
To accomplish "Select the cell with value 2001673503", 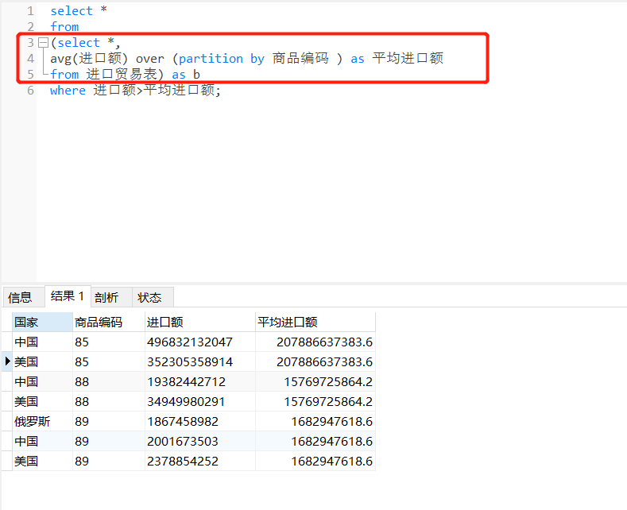I will coord(200,441).
